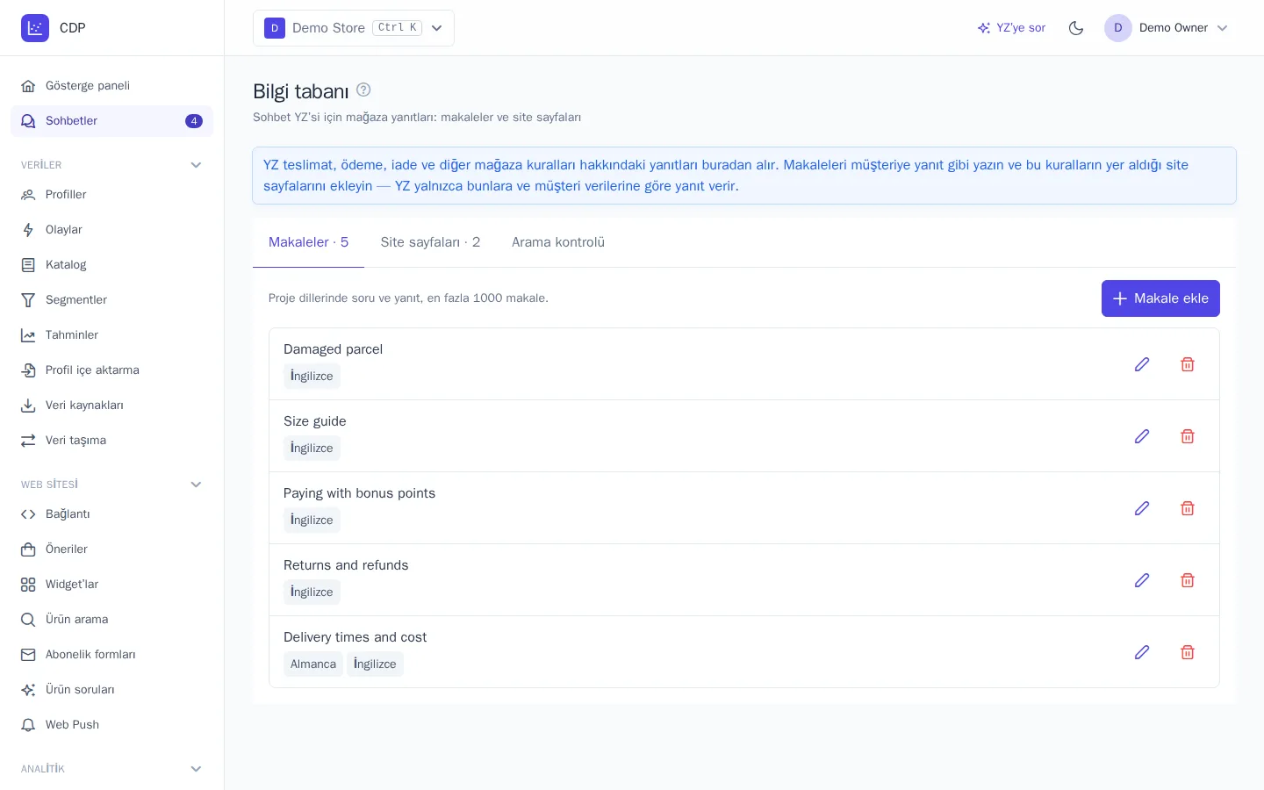
Task: Go to Segmentler
Action: coord(111,300)
